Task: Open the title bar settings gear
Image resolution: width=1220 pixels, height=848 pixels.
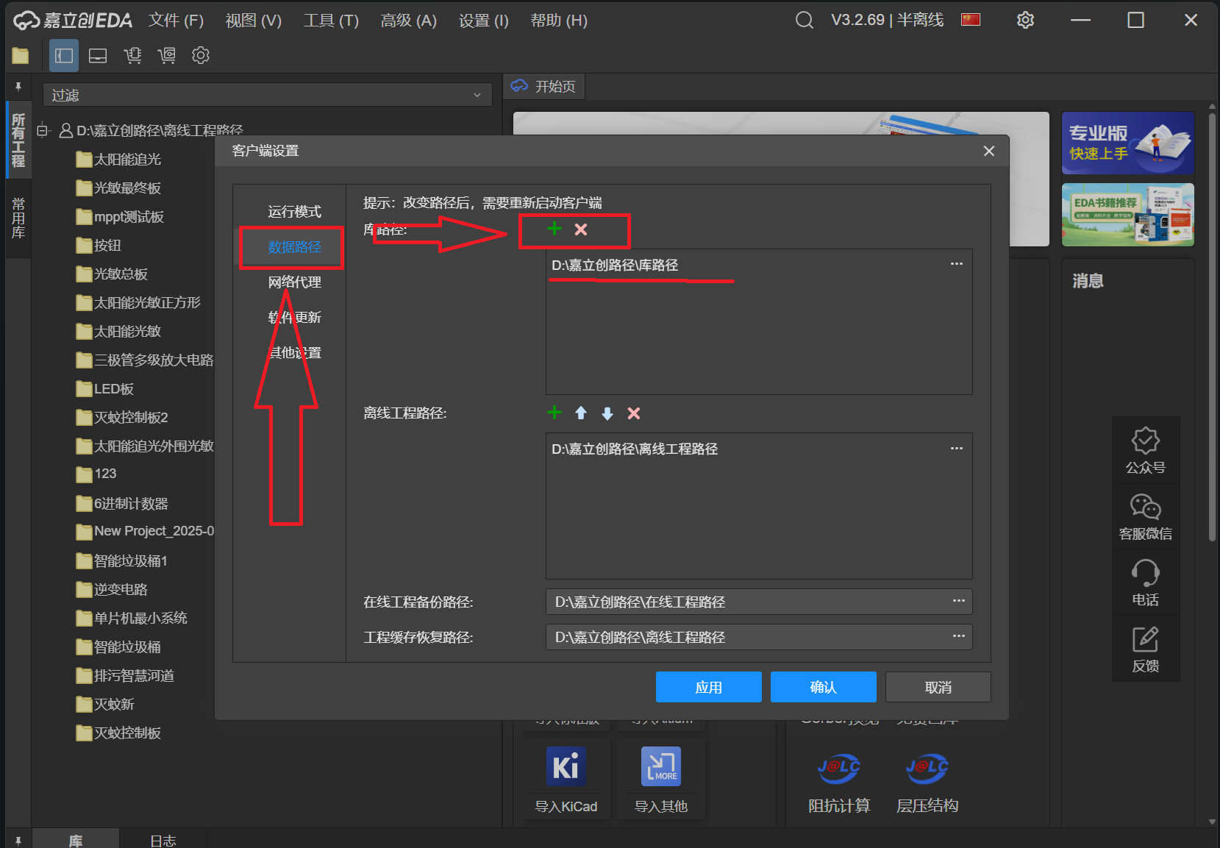Action: click(x=1025, y=20)
